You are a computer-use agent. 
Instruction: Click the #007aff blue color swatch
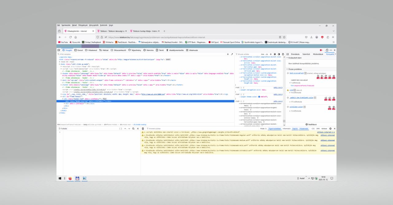tap(259, 96)
